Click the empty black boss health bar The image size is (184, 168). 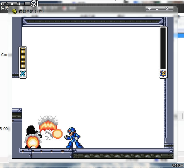coord(163,48)
